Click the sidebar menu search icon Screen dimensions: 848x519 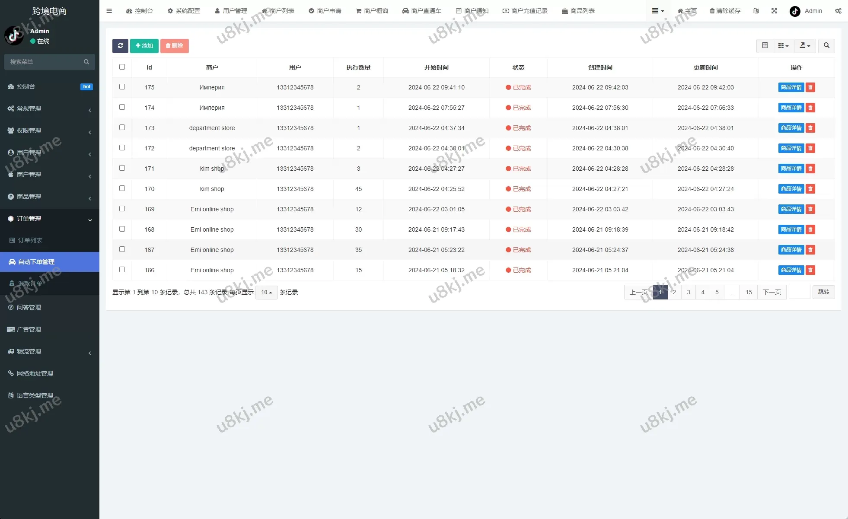coord(86,62)
